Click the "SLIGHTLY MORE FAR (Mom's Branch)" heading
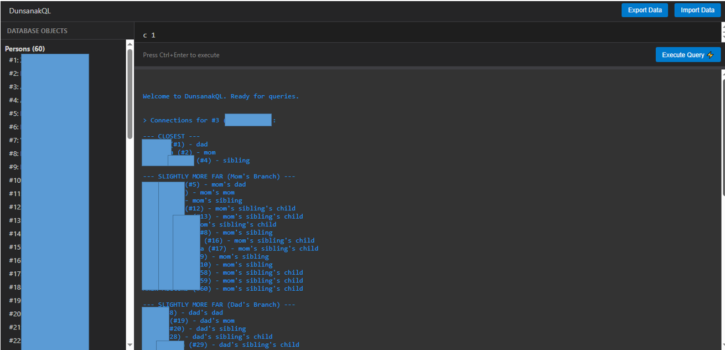This screenshot has width=725, height=350. [x=219, y=177]
